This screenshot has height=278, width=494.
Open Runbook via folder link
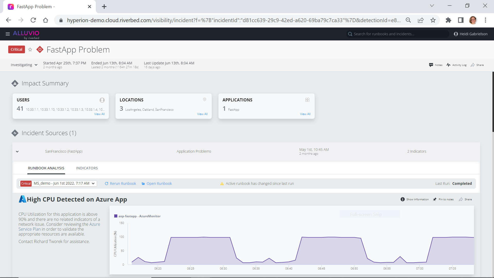tap(157, 184)
